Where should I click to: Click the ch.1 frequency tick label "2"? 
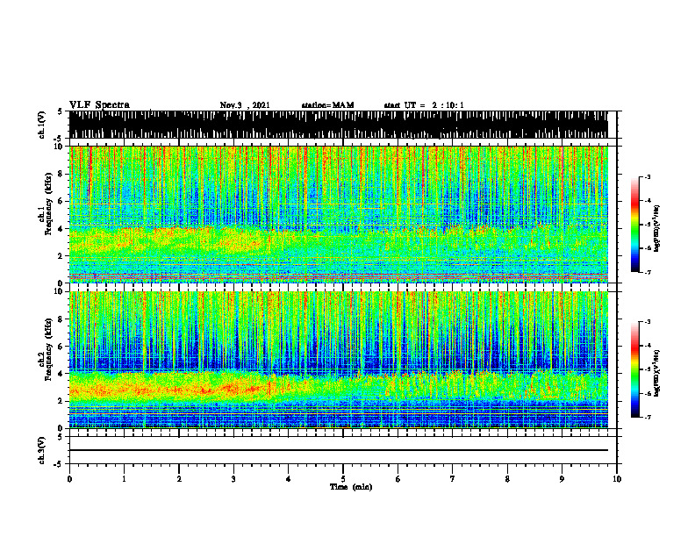click(x=61, y=256)
